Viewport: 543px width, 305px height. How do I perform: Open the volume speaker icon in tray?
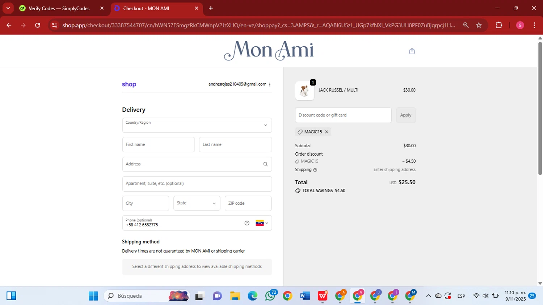[485, 296]
